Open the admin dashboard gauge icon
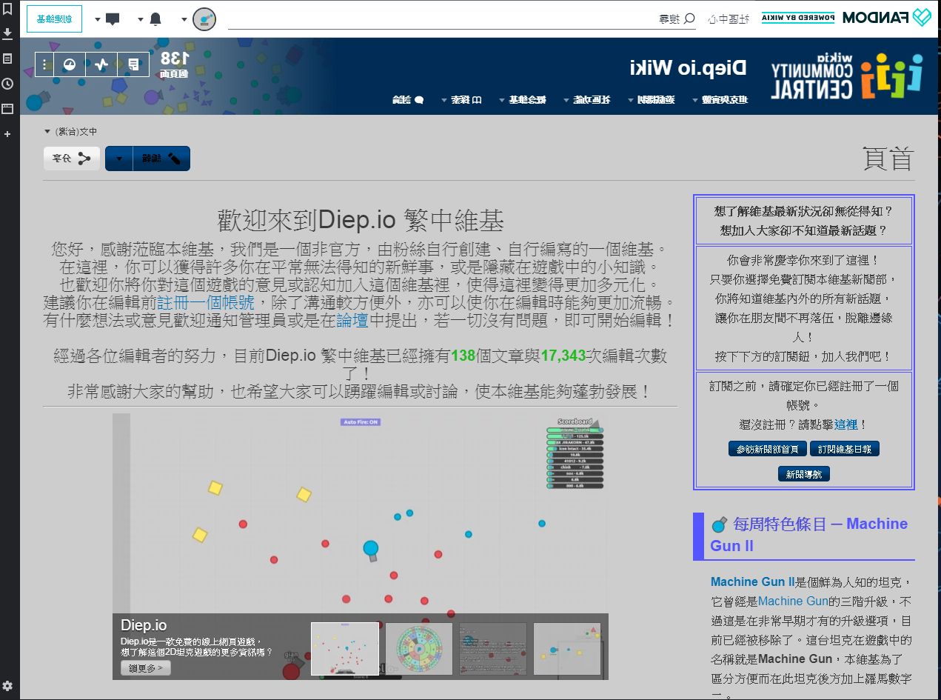Screen dimensions: 941x700 (x=70, y=64)
